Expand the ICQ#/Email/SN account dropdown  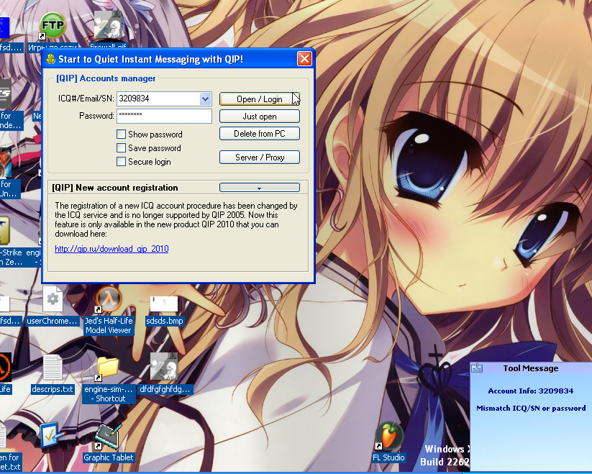[205, 99]
